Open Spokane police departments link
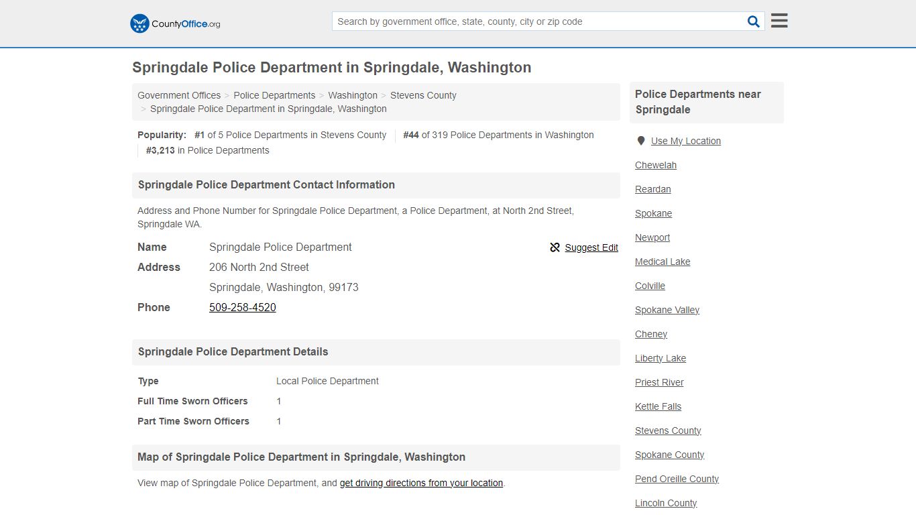This screenshot has width=916, height=515. tap(654, 213)
